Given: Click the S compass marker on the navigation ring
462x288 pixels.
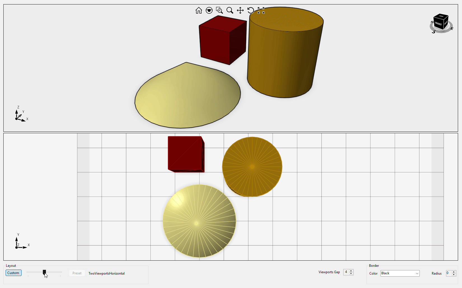Looking at the screenshot, I should click(x=434, y=32).
